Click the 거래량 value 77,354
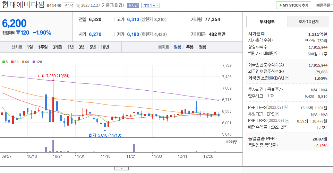Image resolution: width=333 pixels, height=173 pixels. [x=212, y=19]
